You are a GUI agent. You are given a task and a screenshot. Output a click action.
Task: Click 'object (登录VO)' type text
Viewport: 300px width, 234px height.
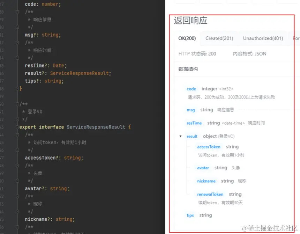click(x=219, y=136)
